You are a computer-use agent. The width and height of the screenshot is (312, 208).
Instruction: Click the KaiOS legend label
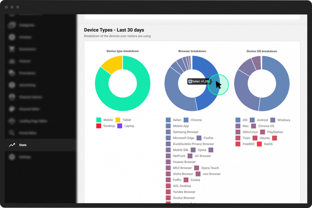268,144
